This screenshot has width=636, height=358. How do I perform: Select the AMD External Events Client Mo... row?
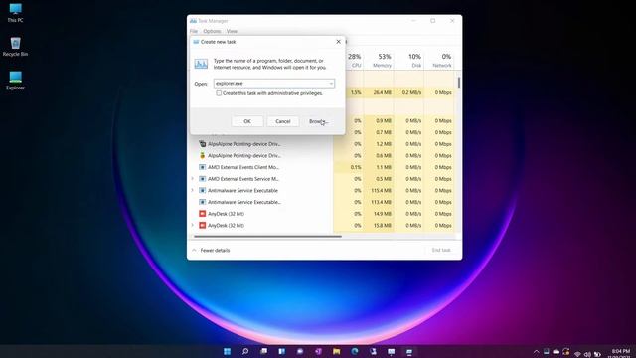(322, 167)
